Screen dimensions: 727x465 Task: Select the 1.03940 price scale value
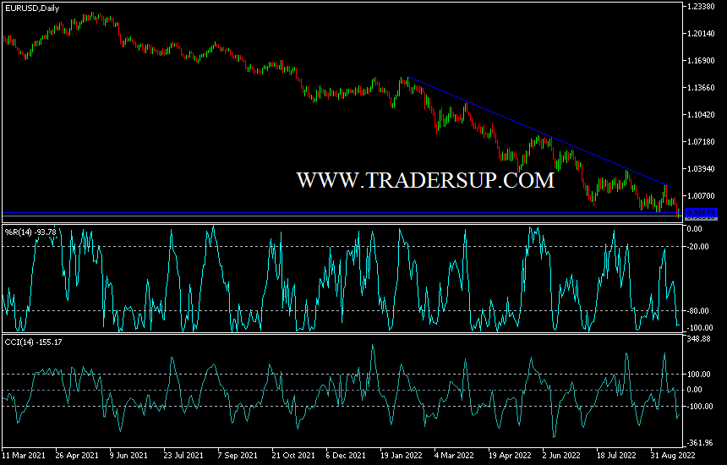pyautogui.click(x=701, y=169)
